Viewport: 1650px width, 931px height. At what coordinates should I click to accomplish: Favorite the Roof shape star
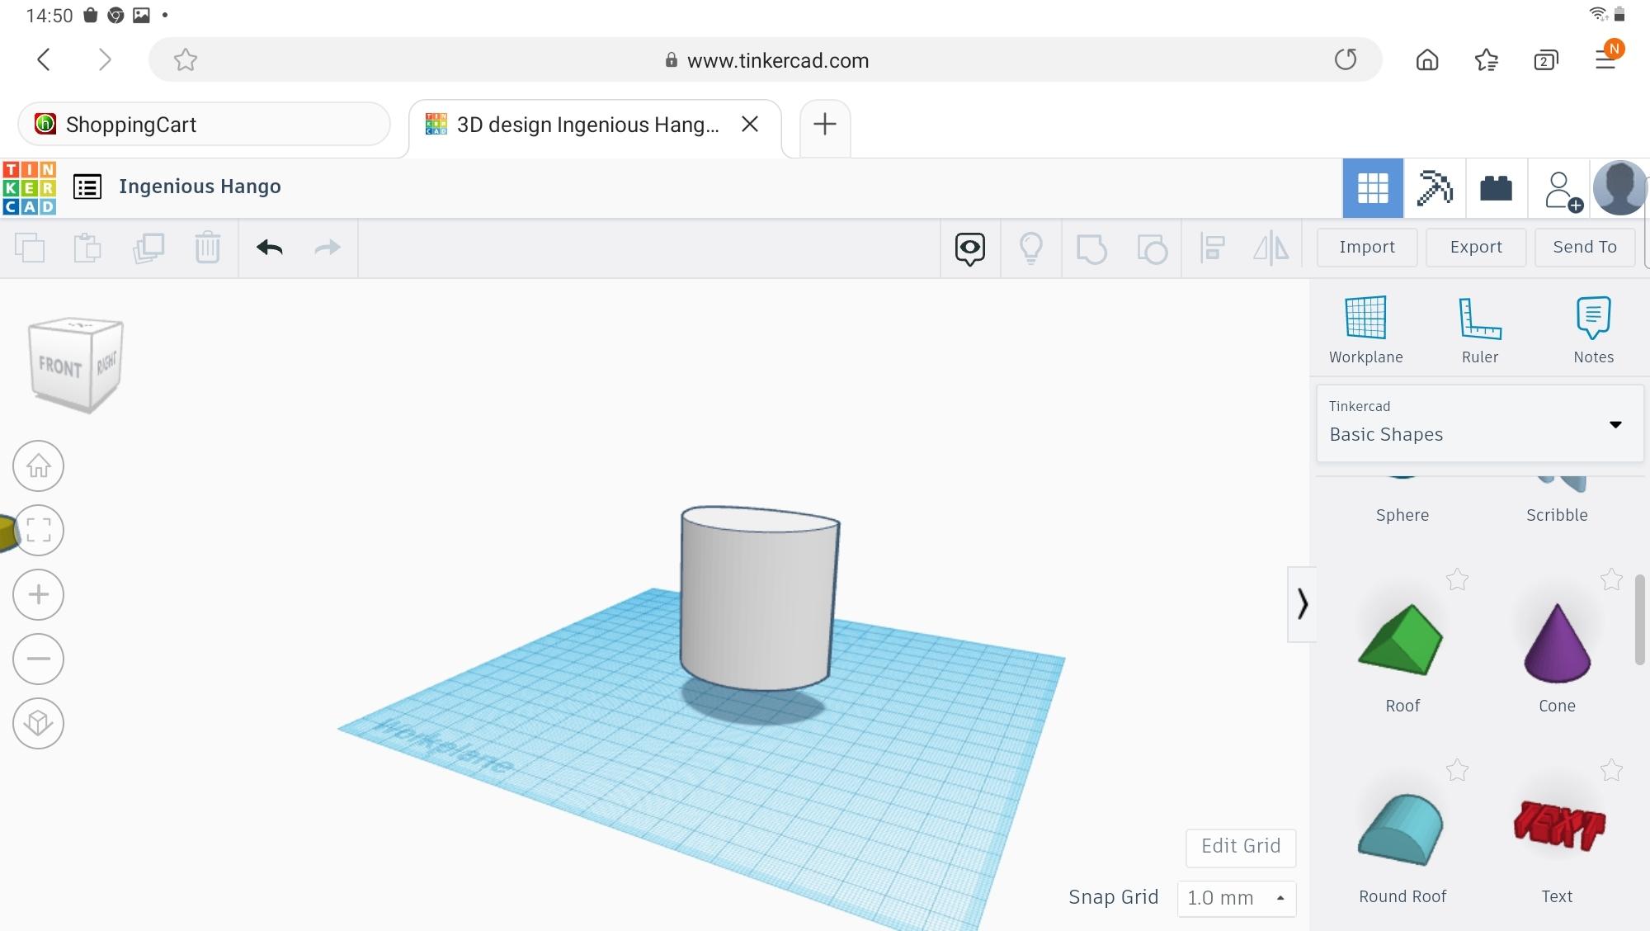[x=1457, y=579]
